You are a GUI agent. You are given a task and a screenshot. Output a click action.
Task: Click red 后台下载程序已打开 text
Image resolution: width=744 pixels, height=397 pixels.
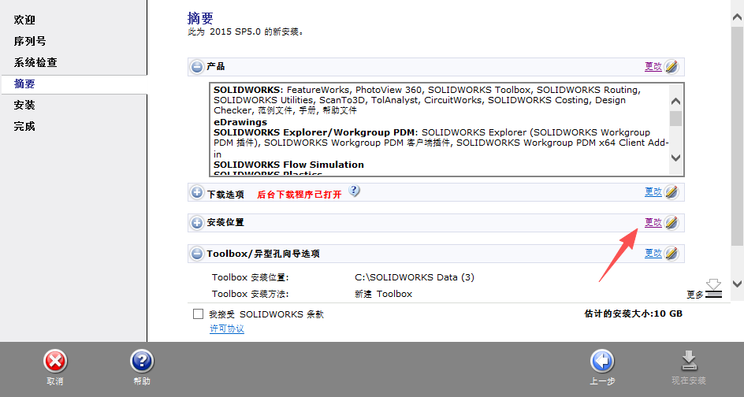click(299, 195)
